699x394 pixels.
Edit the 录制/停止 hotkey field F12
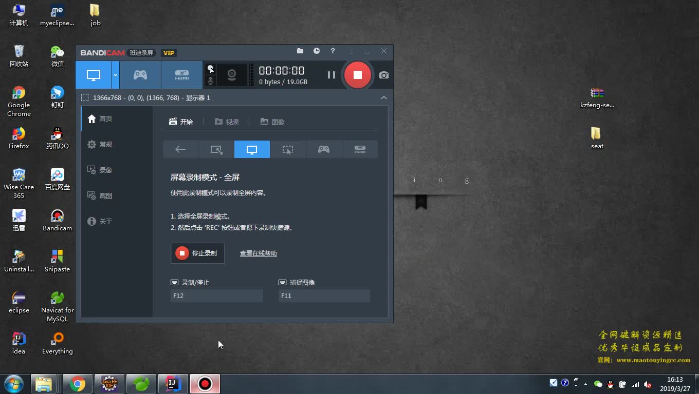217,295
